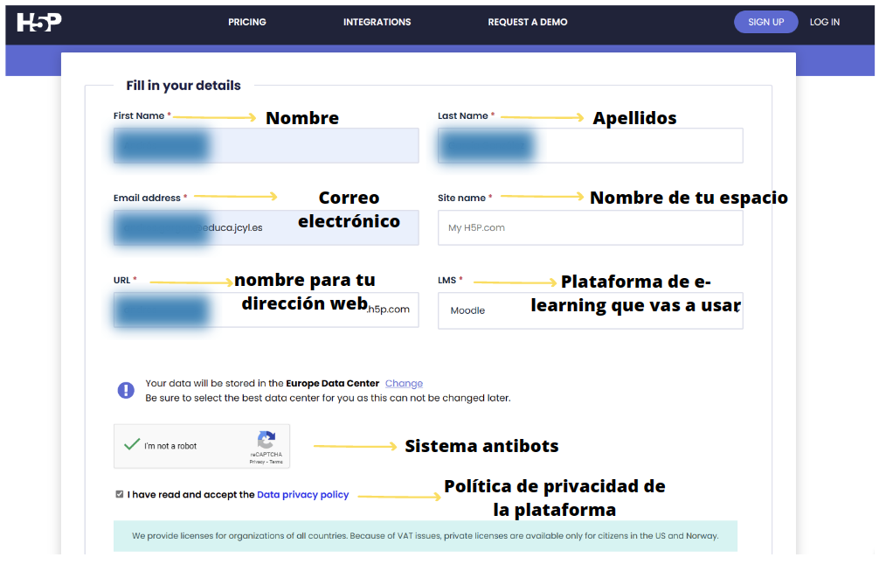Toggle the I'm not a robot checkbox
The height and width of the screenshot is (564, 879).
pyautogui.click(x=132, y=445)
